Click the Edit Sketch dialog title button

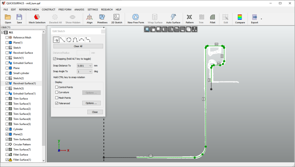coord(103,31)
